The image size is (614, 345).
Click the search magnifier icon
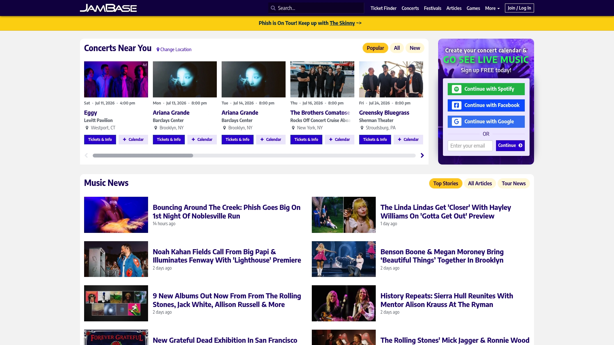pos(273,8)
